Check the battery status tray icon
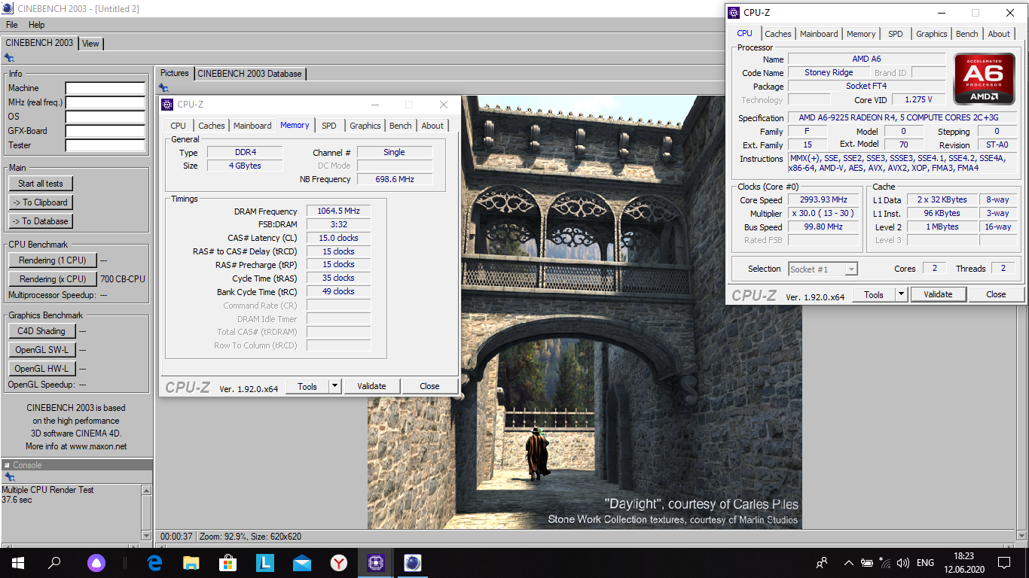The height and width of the screenshot is (578, 1029). [867, 563]
